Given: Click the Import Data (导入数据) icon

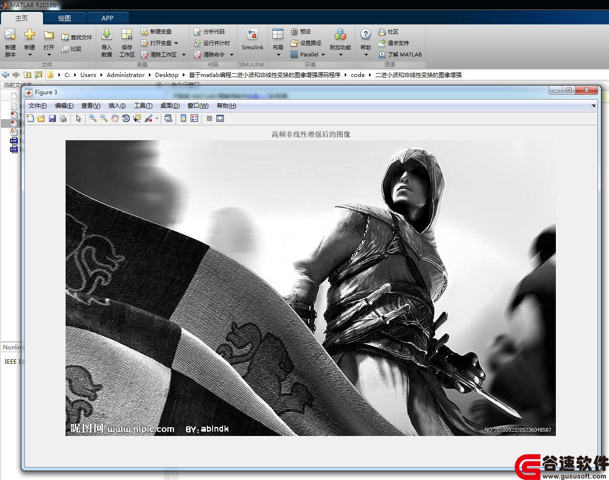Looking at the screenshot, I should point(107,34).
